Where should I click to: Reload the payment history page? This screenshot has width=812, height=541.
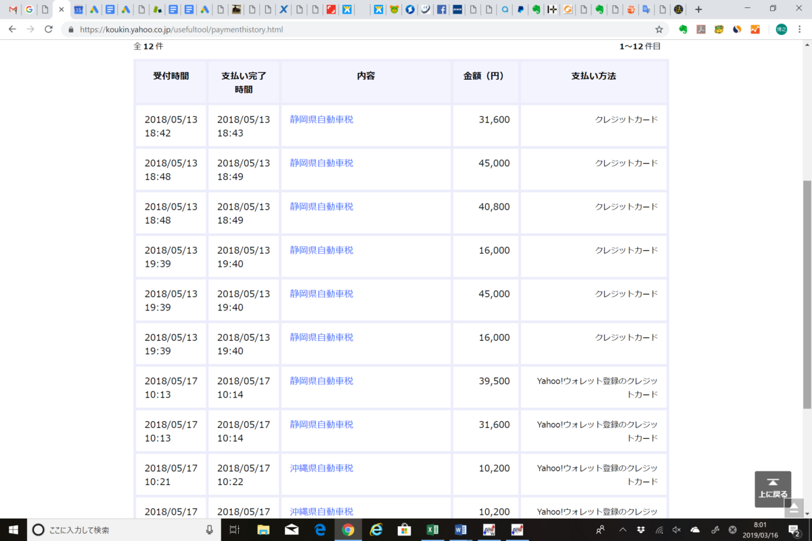(49, 29)
